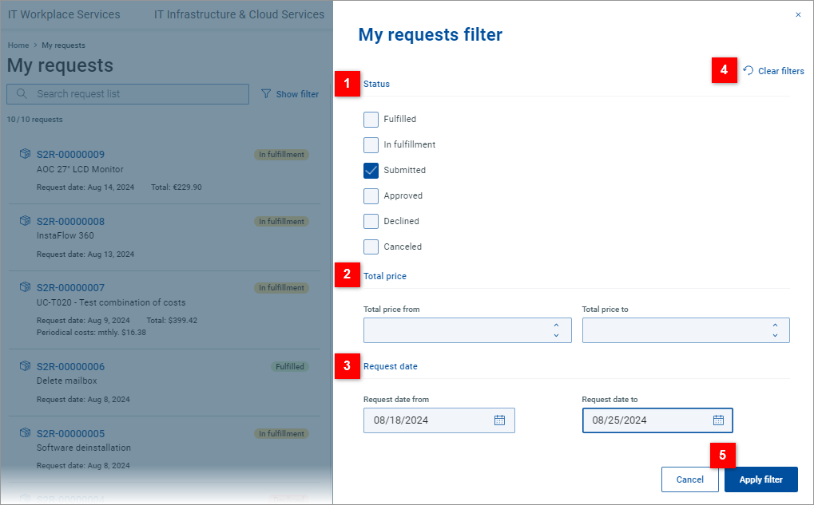The width and height of the screenshot is (814, 505).
Task: Decrease Total price to using down arrow
Action: coord(775,336)
